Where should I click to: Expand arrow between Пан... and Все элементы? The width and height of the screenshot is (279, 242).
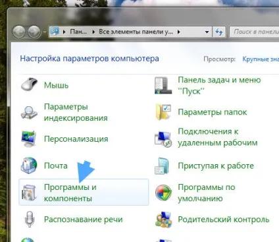point(93,32)
